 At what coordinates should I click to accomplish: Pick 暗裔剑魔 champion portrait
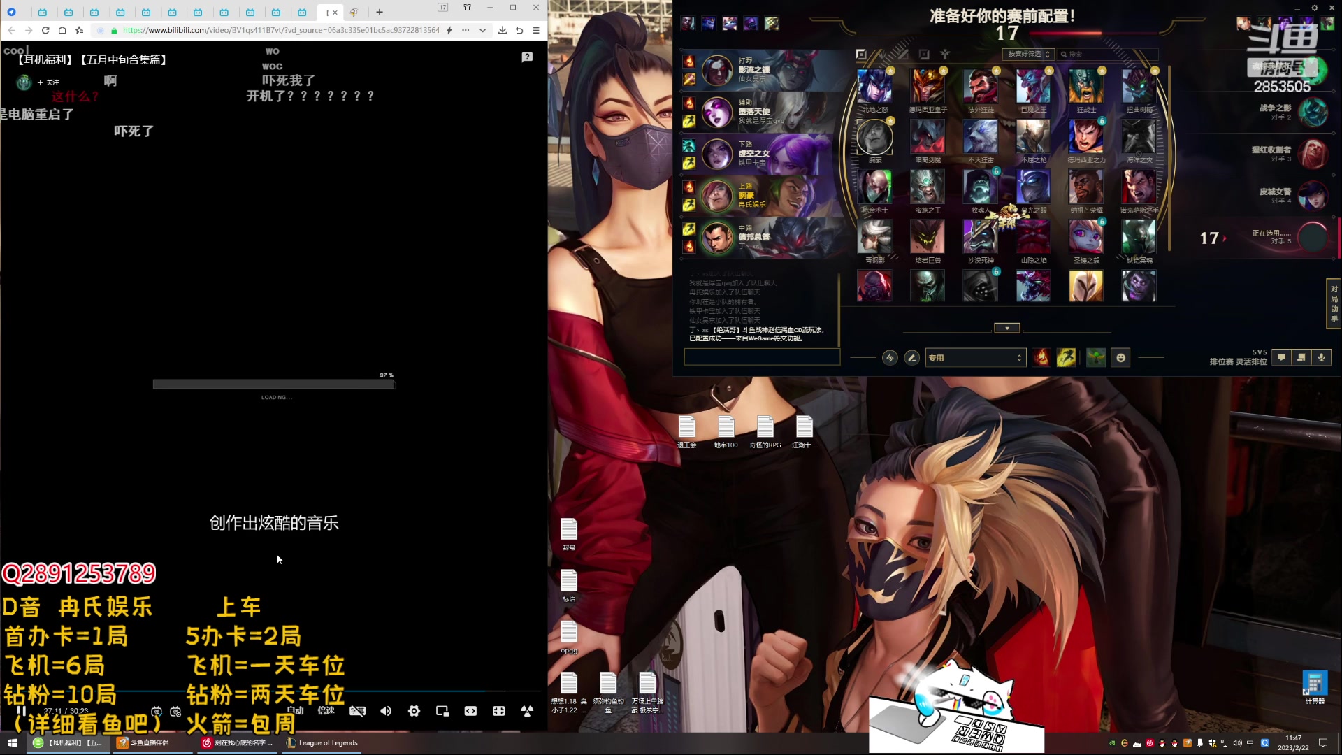928,136
